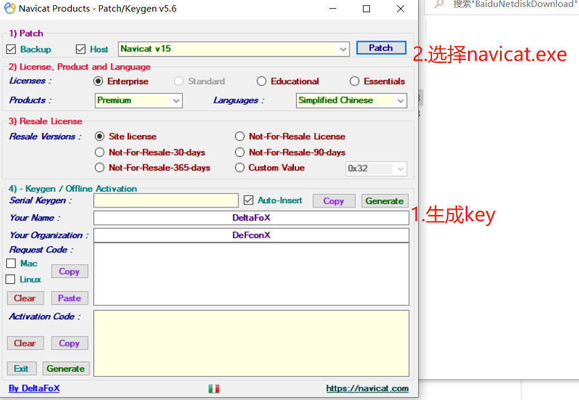Click the search magnifier icon in Explorer
Screen dimensions: 579x400
coord(438,4)
